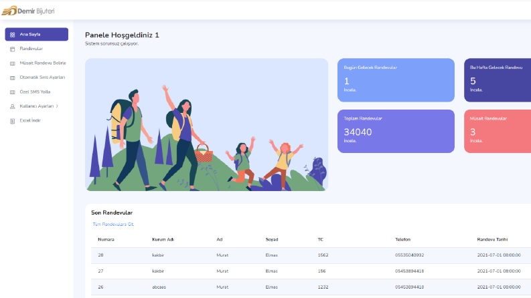Click TC value 1232
Image resolution: width=531 pixels, height=298 pixels.
click(x=323, y=287)
